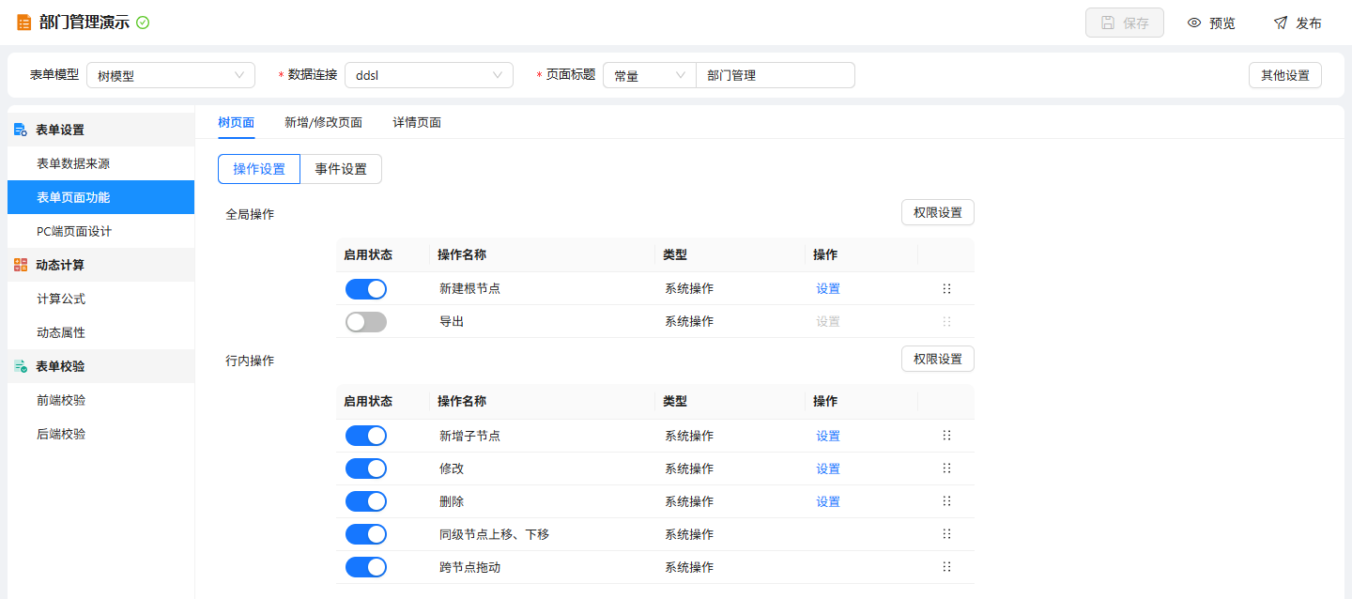Switch to the 树页面 tab
Screen dimensions: 1352x599
tap(236, 122)
